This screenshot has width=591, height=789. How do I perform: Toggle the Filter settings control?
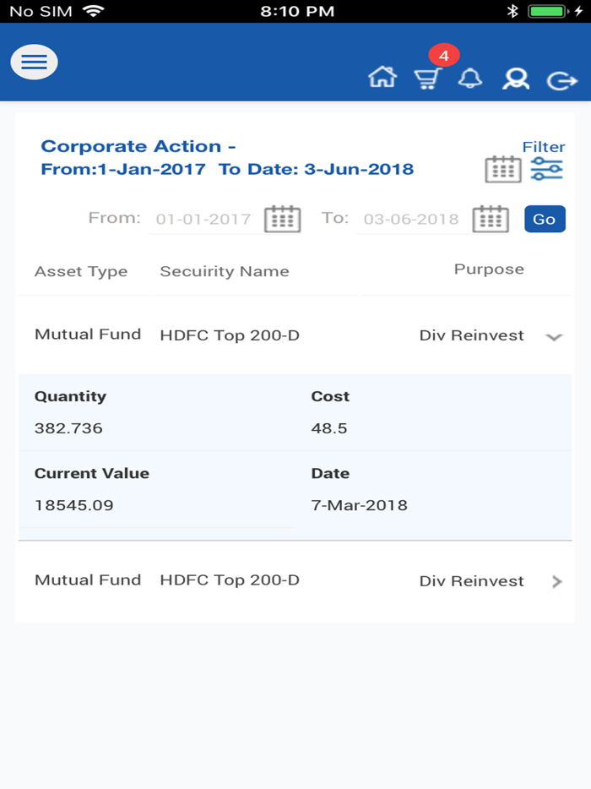point(546,169)
